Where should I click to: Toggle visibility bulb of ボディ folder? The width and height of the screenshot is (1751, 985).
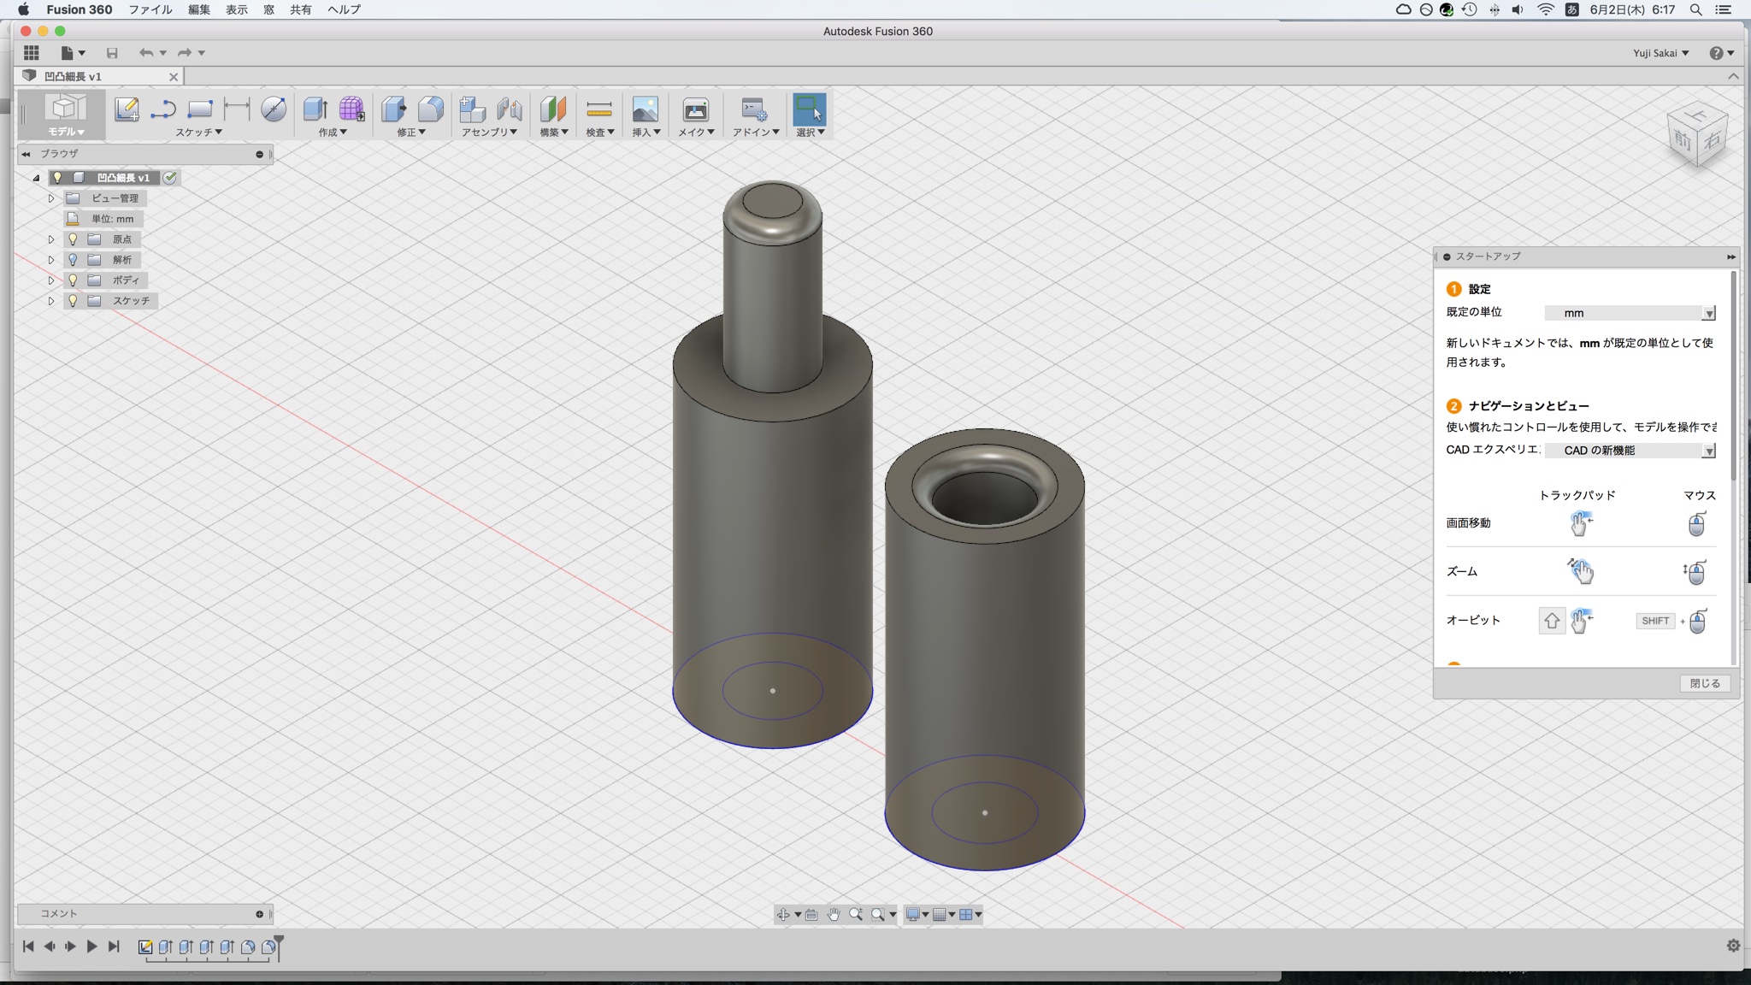pyautogui.click(x=74, y=280)
